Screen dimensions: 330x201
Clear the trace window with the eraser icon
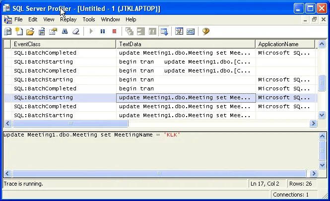click(76, 32)
